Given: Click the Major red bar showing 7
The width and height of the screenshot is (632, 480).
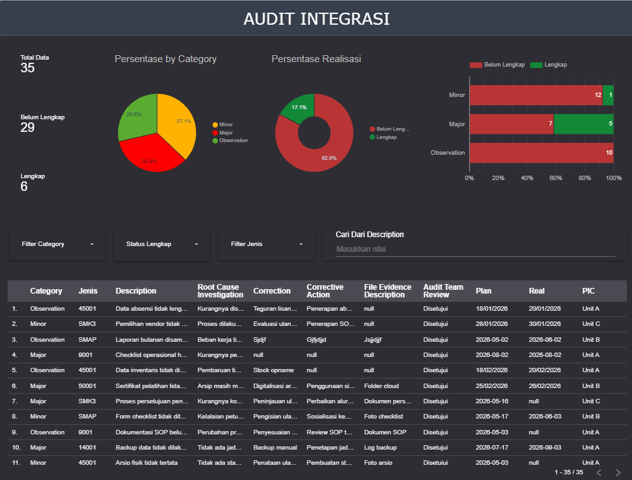Looking at the screenshot, I should (x=512, y=124).
